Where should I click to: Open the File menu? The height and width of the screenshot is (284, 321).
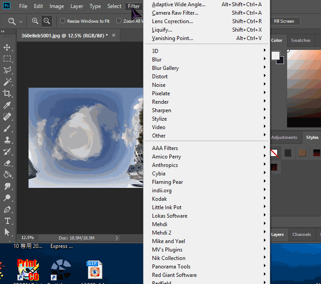23,6
